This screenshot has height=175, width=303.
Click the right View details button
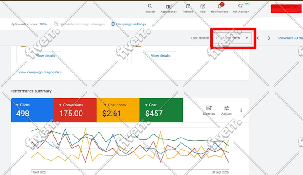[x=160, y=56]
